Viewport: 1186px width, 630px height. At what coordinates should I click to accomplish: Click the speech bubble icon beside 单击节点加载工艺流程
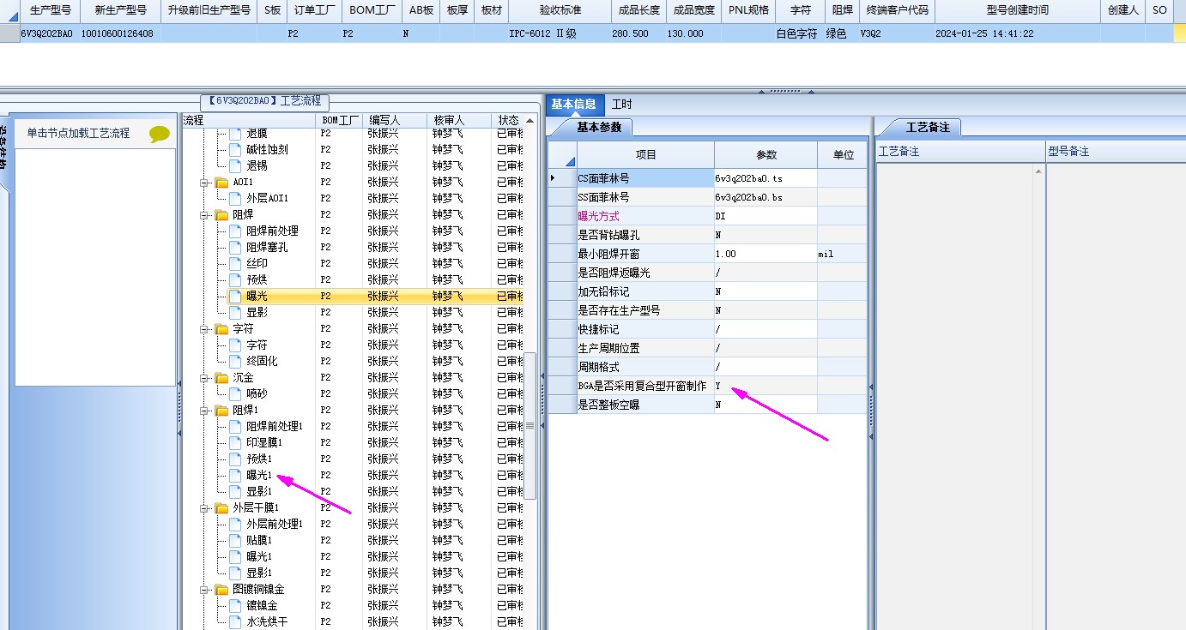[160, 134]
